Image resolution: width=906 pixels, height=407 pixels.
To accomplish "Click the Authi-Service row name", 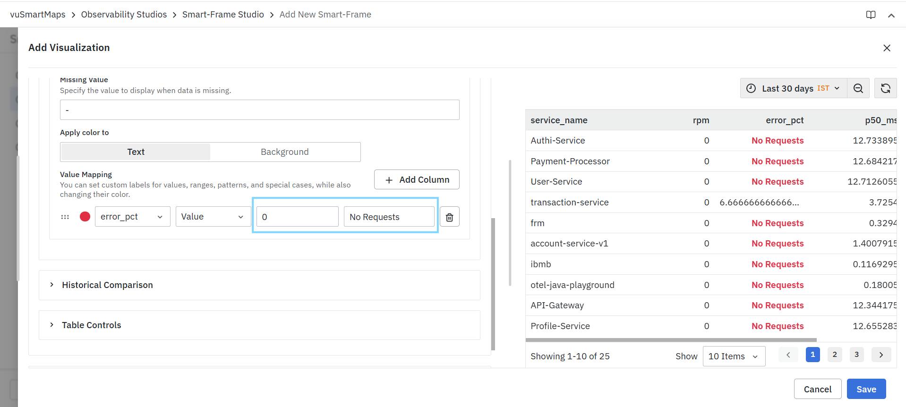I will click(558, 141).
